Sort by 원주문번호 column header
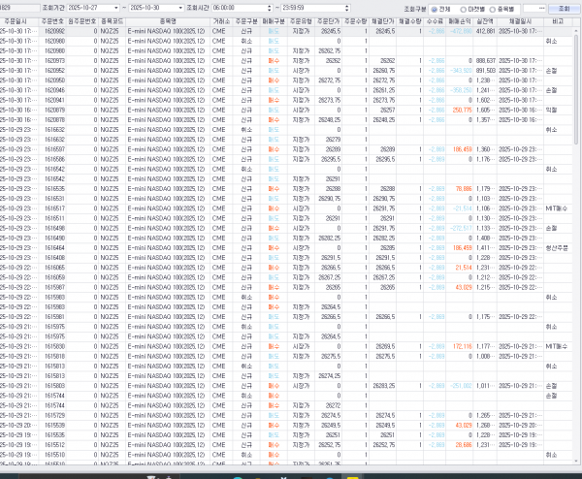Image resolution: width=582 pixels, height=479 pixels. pos(82,21)
